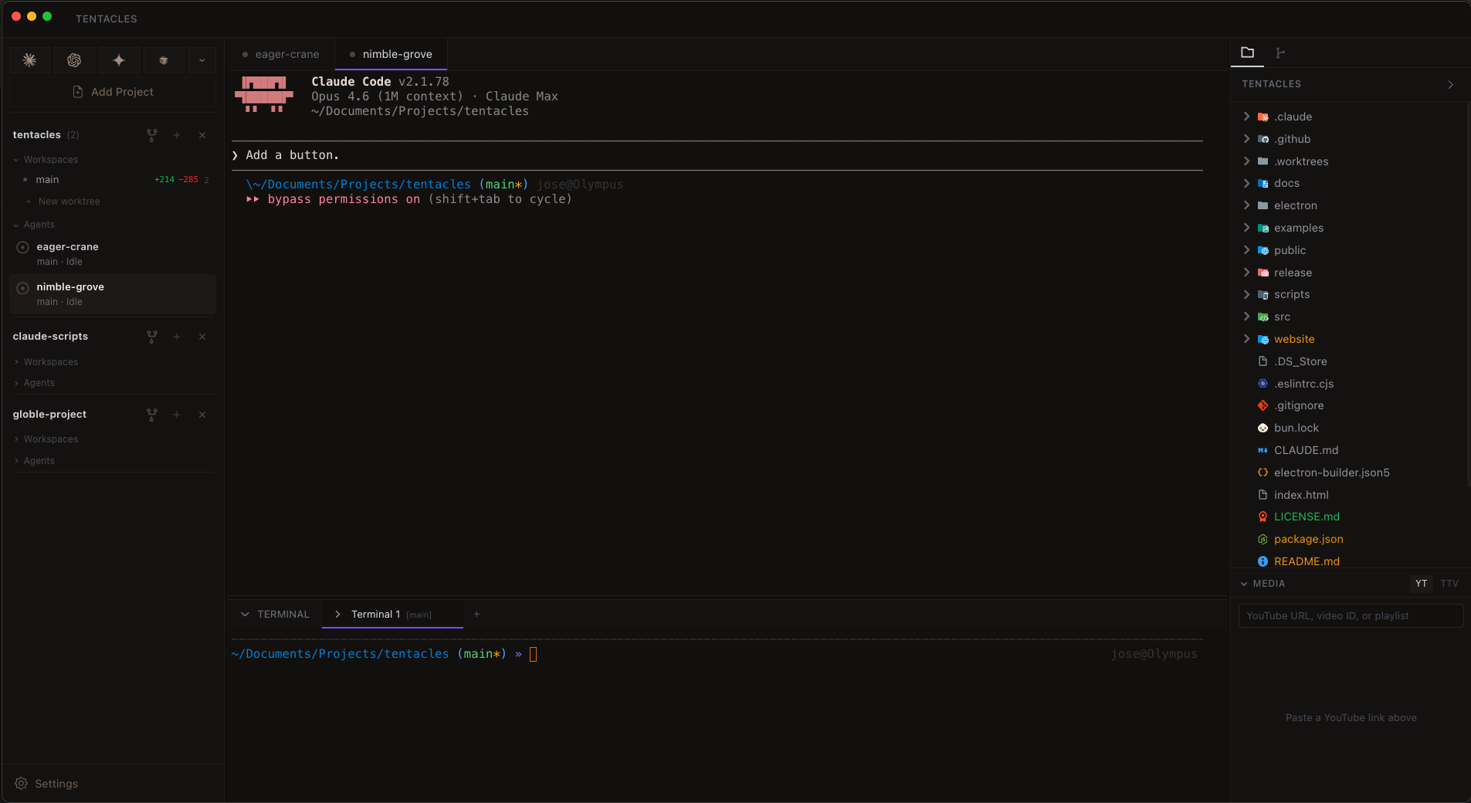Collapse the TERMINAL panel
This screenshot has height=803, width=1471.
point(244,614)
